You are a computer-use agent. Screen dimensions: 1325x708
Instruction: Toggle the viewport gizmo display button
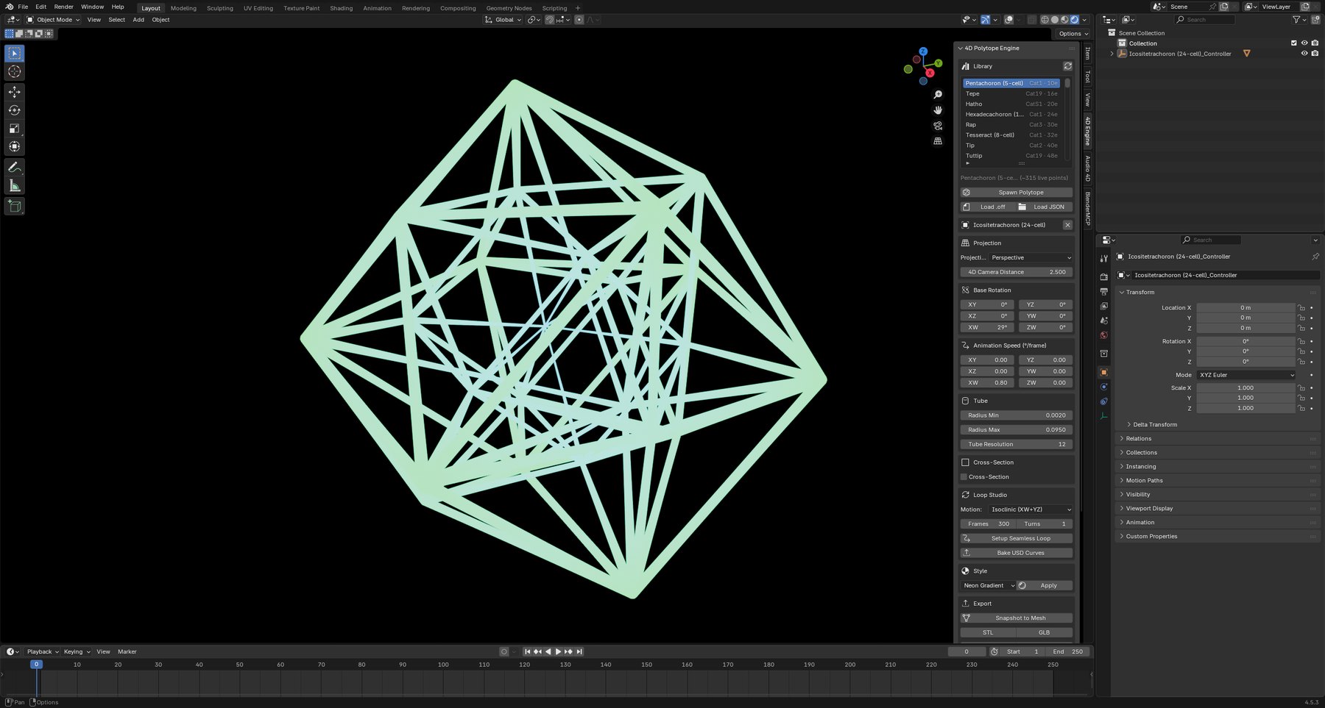coord(986,20)
